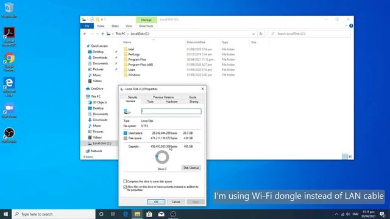
Task: Open Drive Tools ribbon tab
Action: [x=146, y=26]
